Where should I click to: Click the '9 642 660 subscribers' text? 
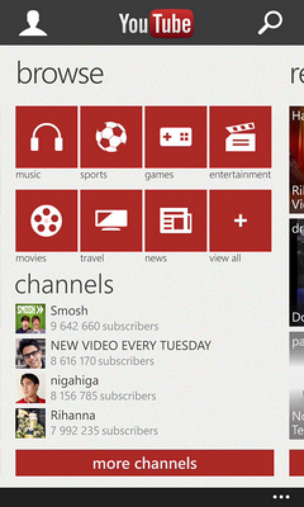[104, 326]
